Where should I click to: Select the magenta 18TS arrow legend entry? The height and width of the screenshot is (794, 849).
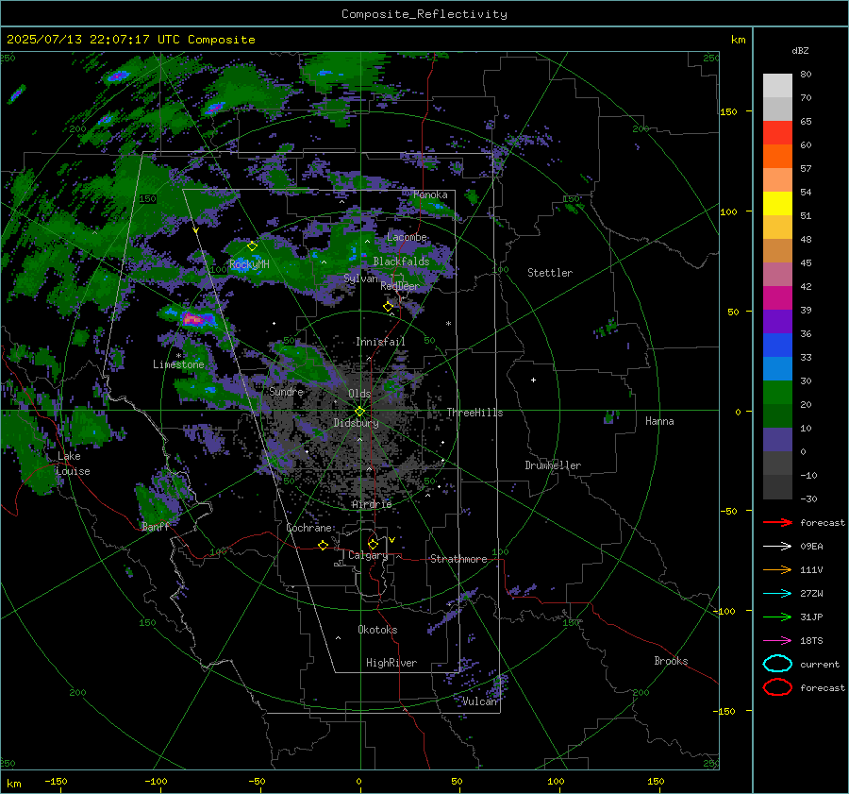point(777,641)
